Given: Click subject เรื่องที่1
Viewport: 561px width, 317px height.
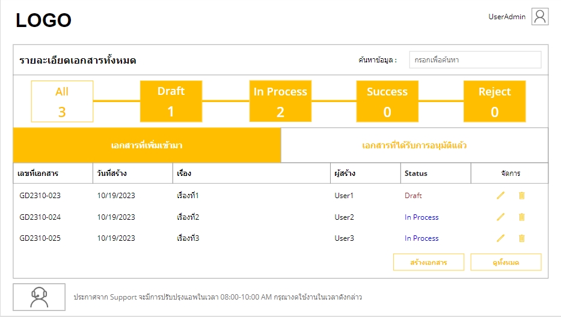Looking at the screenshot, I should [188, 196].
